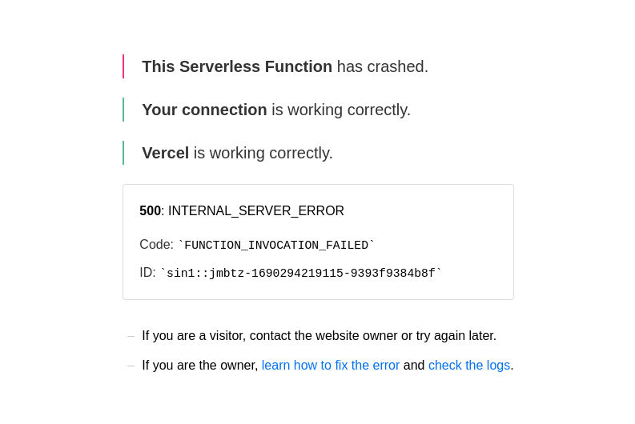Screen dimensions: 635x424
Task: Click the 'Code:' label in error box
Action: [156, 244]
